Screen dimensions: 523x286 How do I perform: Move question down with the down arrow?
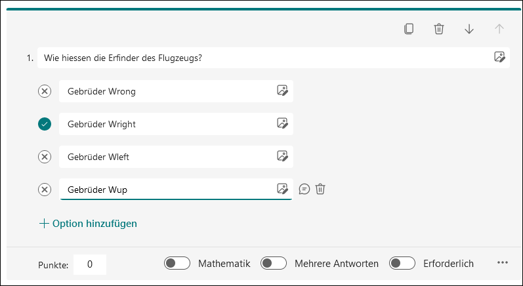pyautogui.click(x=469, y=29)
